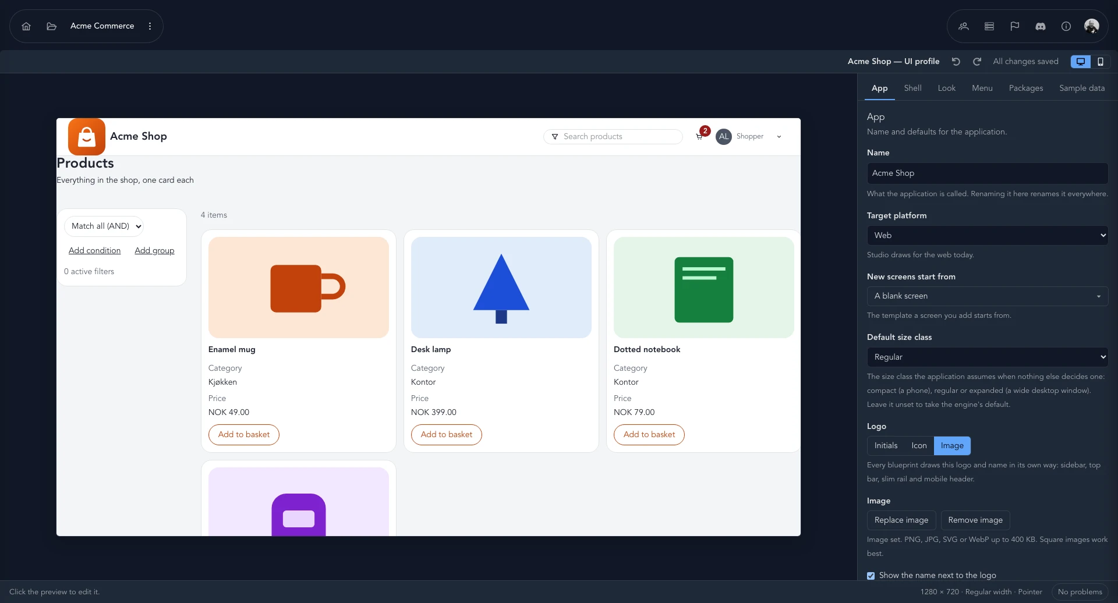Screen dimensions: 1118x603
Task: Switch to the Shell tab
Action: pyautogui.click(x=912, y=88)
